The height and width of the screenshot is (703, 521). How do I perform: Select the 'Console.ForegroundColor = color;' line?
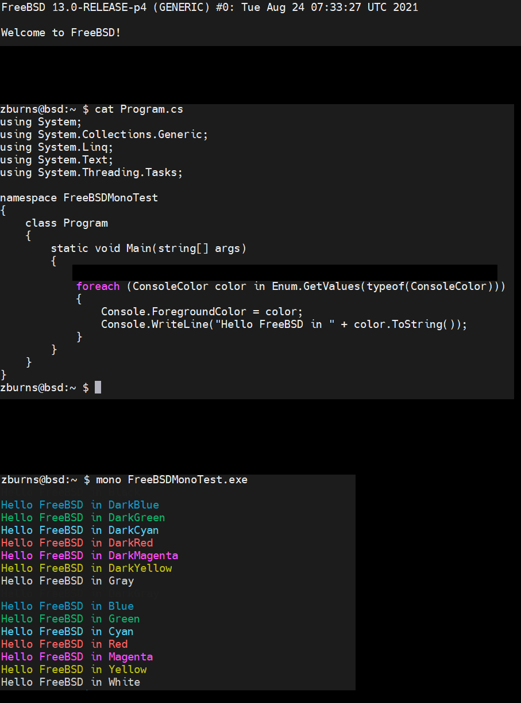click(202, 312)
